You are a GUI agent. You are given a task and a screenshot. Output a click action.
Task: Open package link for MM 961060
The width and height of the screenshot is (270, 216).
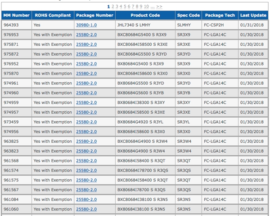tap(86, 209)
